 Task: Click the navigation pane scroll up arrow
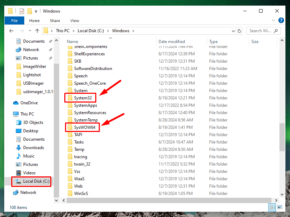click(x=56, y=40)
